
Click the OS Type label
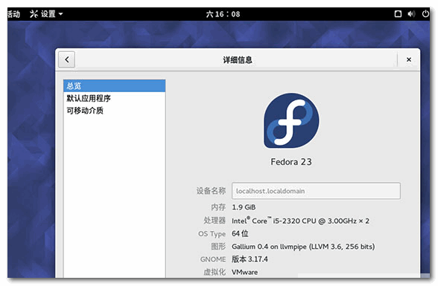pos(212,234)
